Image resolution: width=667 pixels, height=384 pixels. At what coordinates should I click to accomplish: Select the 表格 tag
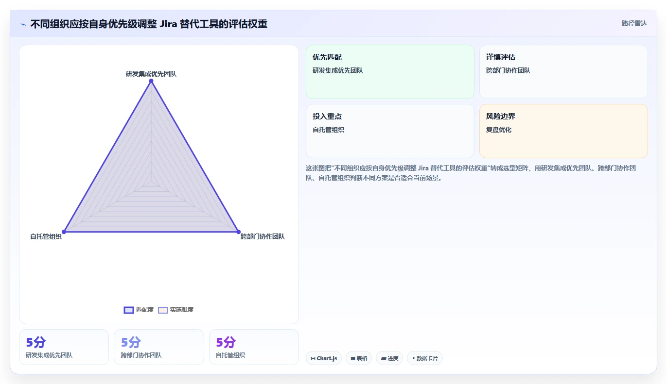click(x=359, y=358)
